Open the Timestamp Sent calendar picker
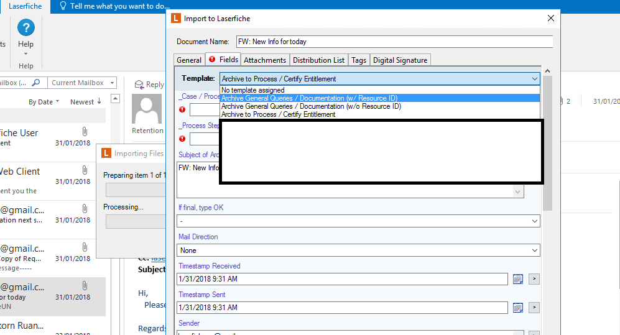This screenshot has height=335, width=620. pyautogui.click(x=517, y=308)
